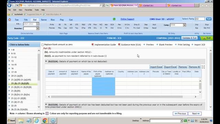Open address bar history dropdown arrow
The image size is (220, 124).
tap(103, 6)
